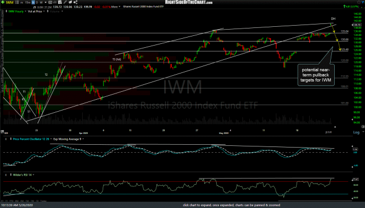Click the iShares Russell 2000 Index Fund ETF name

[143, 7]
